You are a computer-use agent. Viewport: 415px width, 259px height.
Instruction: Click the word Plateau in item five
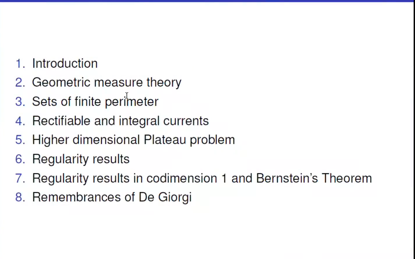[165, 140]
